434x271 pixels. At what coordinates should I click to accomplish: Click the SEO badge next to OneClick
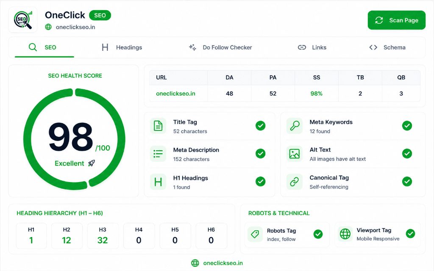coord(100,16)
